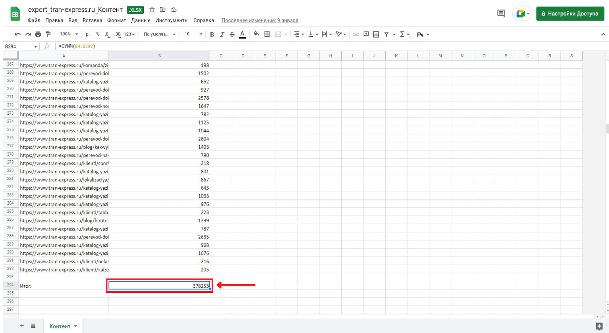Open input tools language menu
The image size is (609, 333).
pyautogui.click(x=423, y=35)
